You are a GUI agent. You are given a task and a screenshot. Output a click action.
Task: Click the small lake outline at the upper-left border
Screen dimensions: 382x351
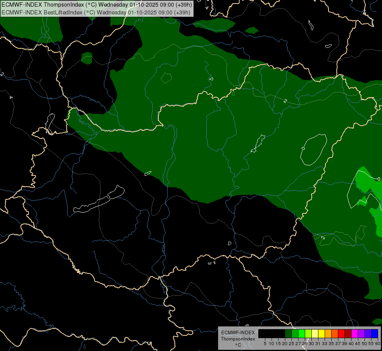[x=50, y=124]
